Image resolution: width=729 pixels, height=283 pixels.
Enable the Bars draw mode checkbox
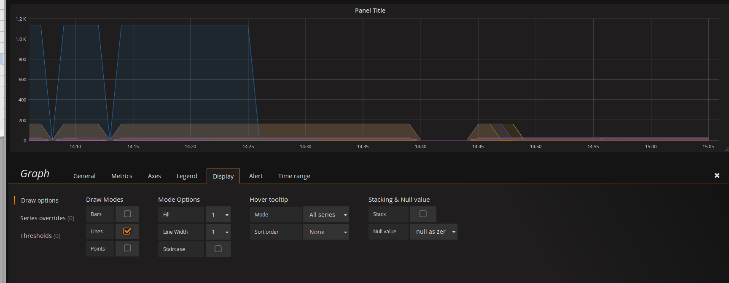(x=127, y=214)
